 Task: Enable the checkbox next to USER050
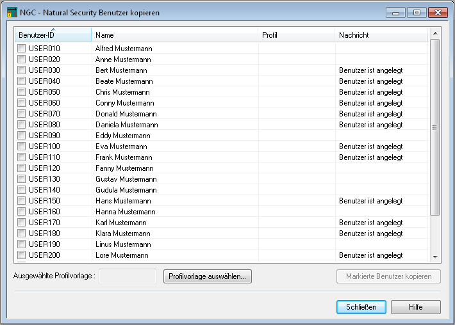(22, 92)
